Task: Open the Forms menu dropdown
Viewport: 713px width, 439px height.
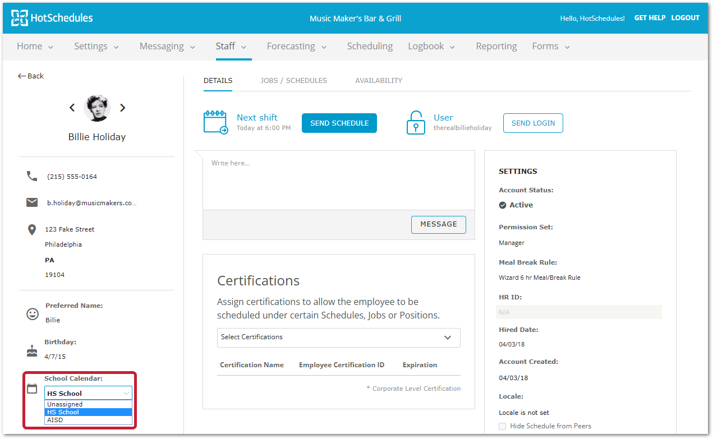Action: coord(551,47)
